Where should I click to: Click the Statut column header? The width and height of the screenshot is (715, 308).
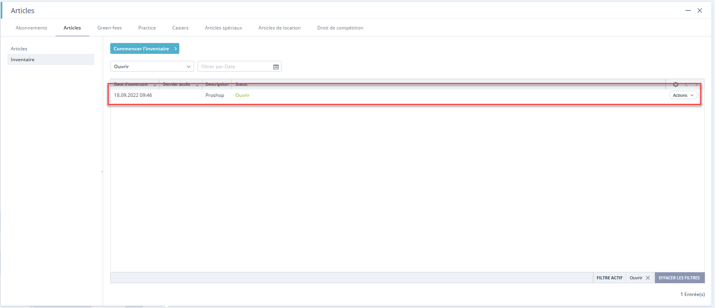point(241,84)
